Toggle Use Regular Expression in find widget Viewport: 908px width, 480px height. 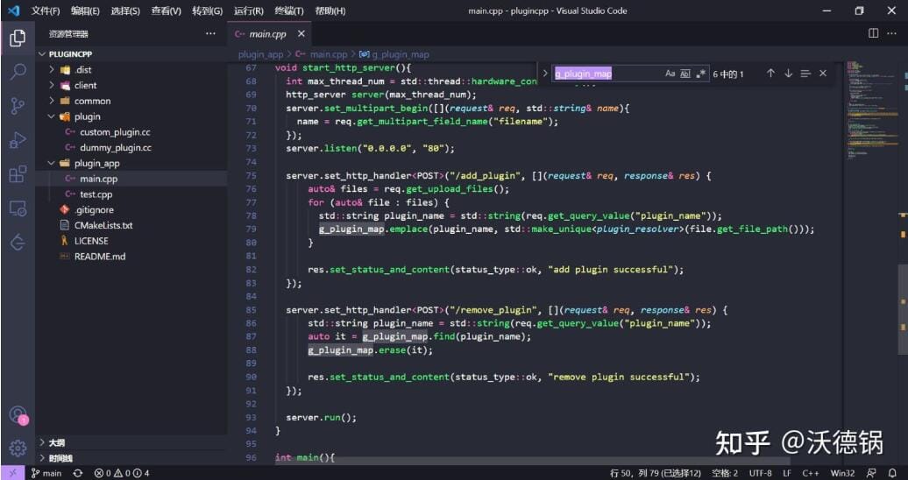point(700,74)
